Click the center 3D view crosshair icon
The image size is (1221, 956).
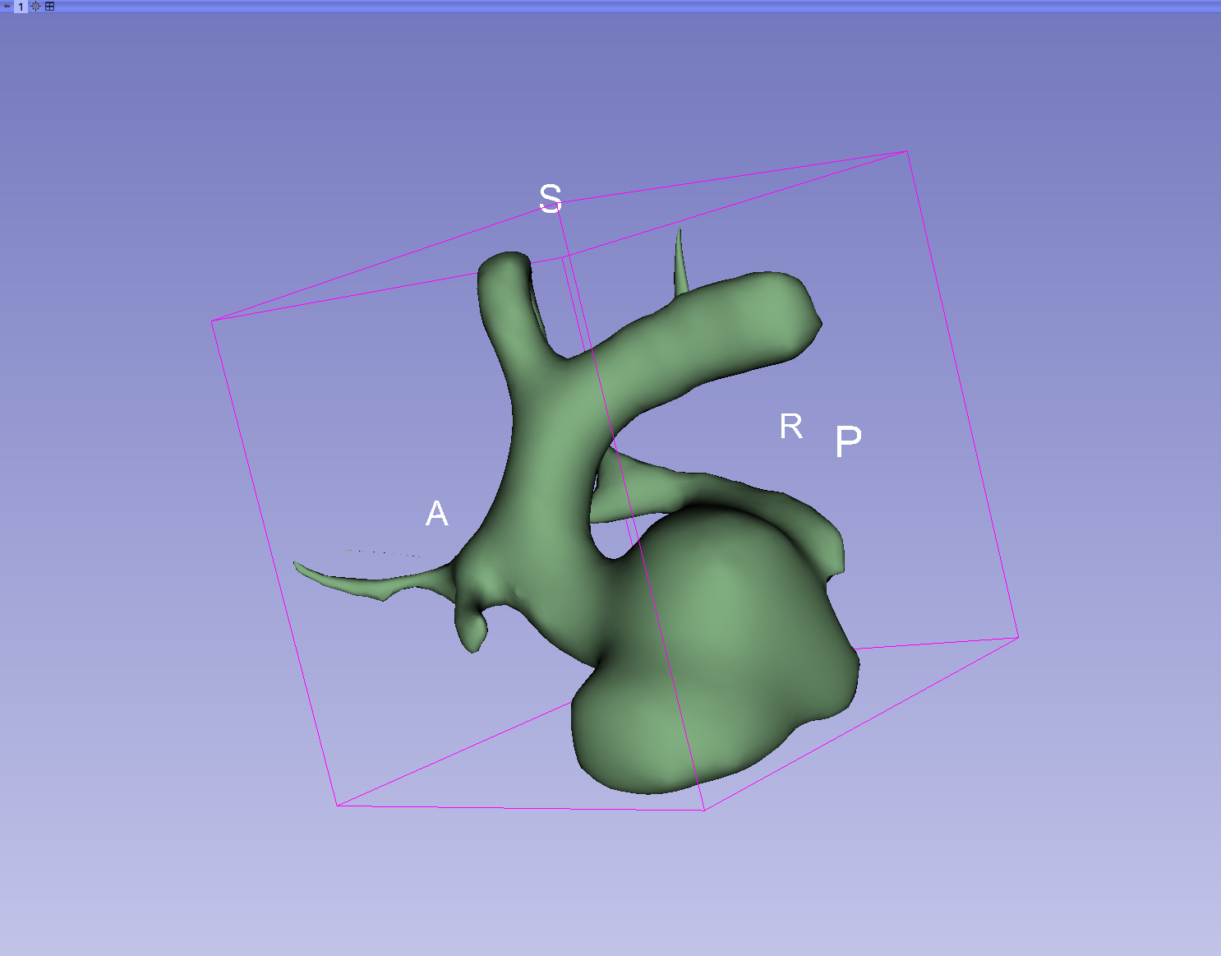coord(35,6)
